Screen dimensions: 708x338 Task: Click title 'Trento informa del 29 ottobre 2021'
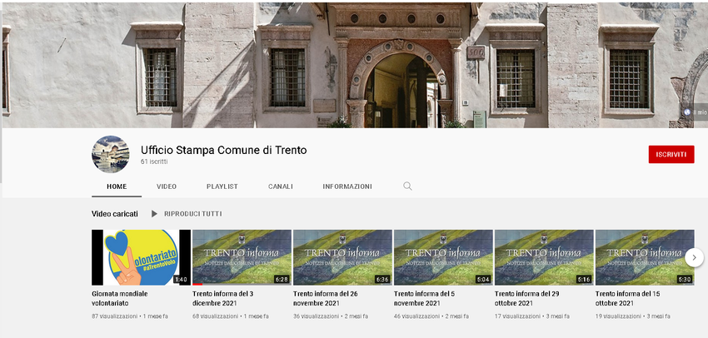click(527, 298)
